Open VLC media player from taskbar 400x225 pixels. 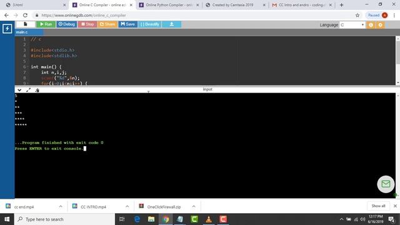pos(209,219)
